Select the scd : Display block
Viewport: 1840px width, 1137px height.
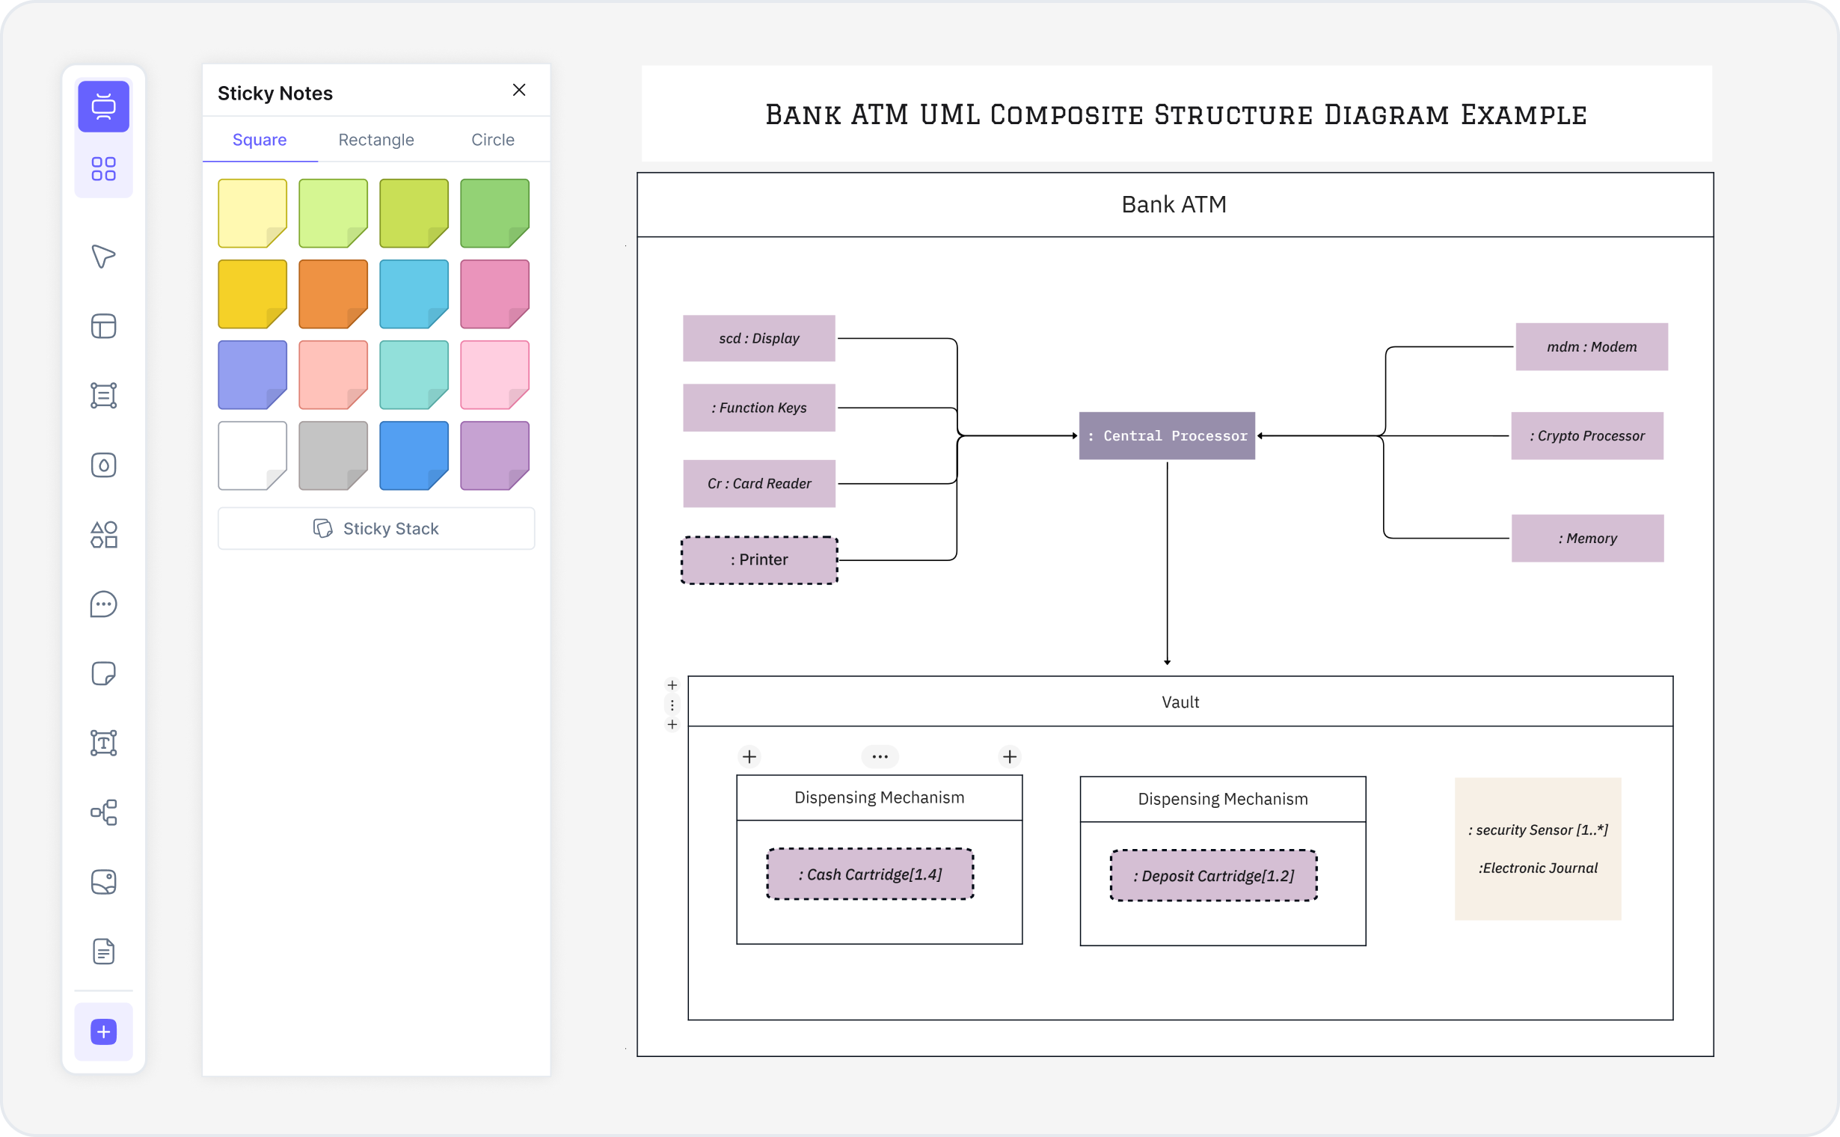tap(758, 338)
